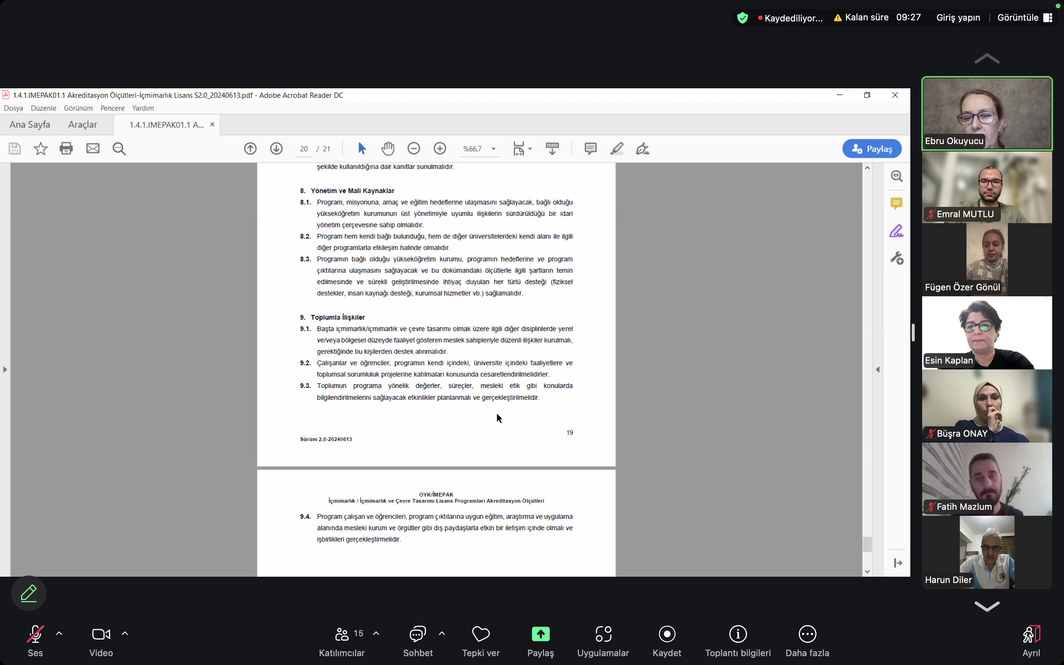
Task: Open the Görünüm menu
Action: [78, 108]
